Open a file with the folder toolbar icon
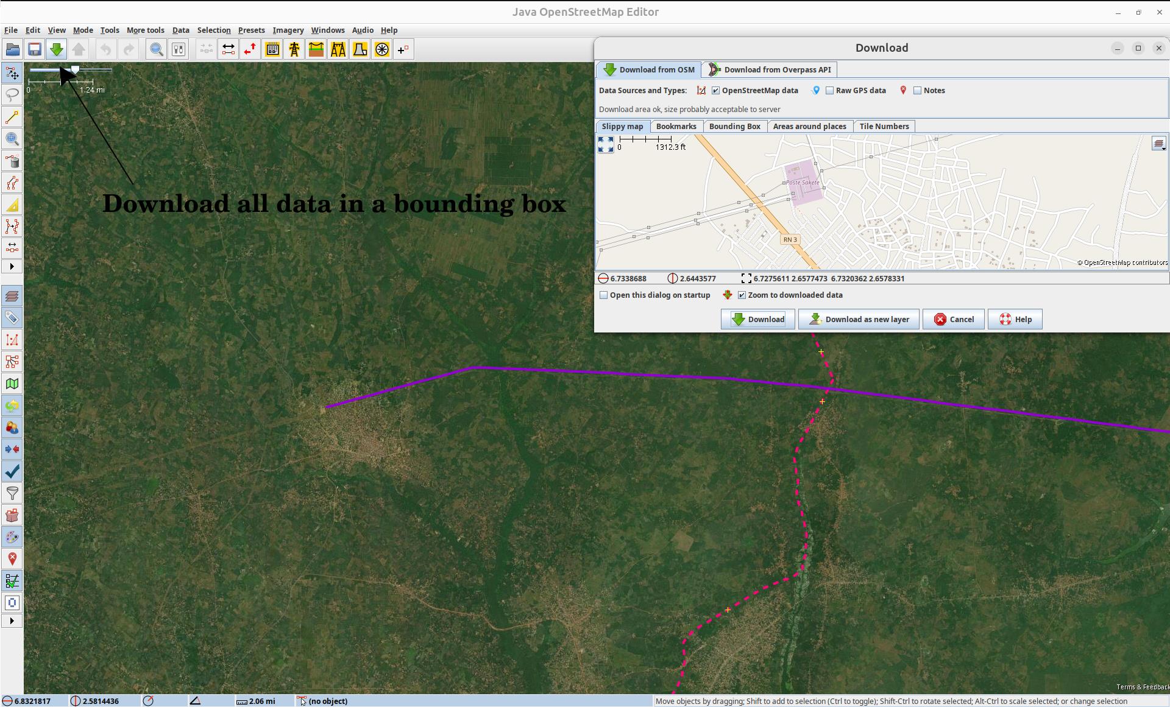This screenshot has height=707, width=1170. pos(13,49)
